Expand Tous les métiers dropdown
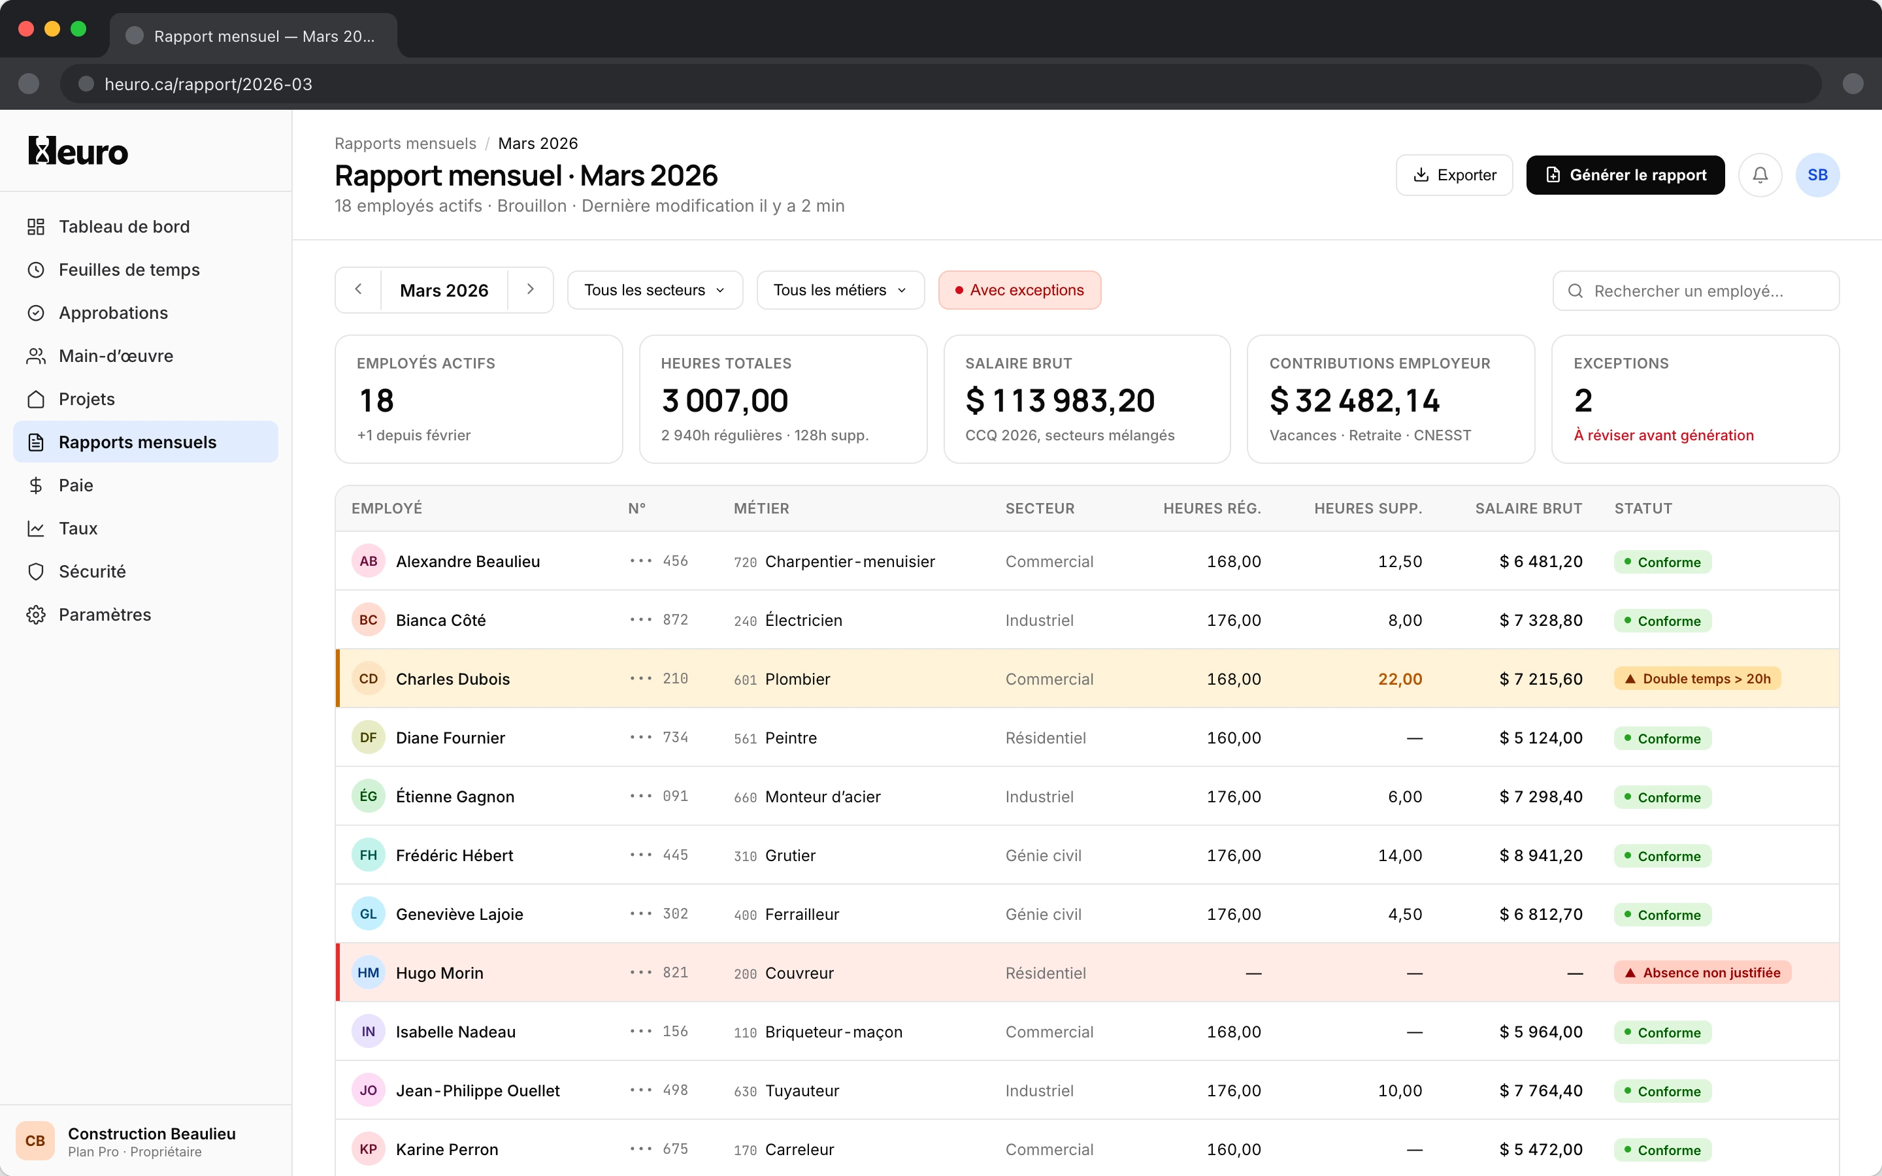Viewport: 1882px width, 1176px height. [x=839, y=290]
